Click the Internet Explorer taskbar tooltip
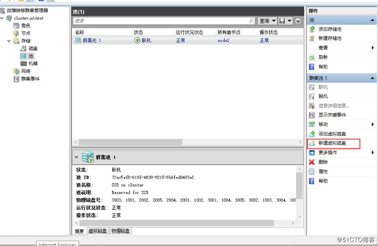Screen dimensions: 378x246 pyautogui.click(x=58, y=243)
